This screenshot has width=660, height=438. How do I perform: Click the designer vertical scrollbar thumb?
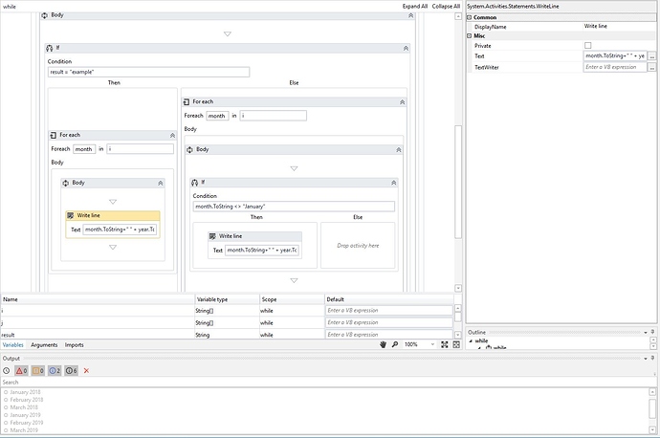[x=458, y=182]
